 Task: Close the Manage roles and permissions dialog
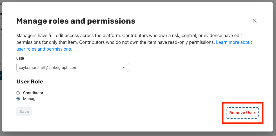click(x=255, y=21)
